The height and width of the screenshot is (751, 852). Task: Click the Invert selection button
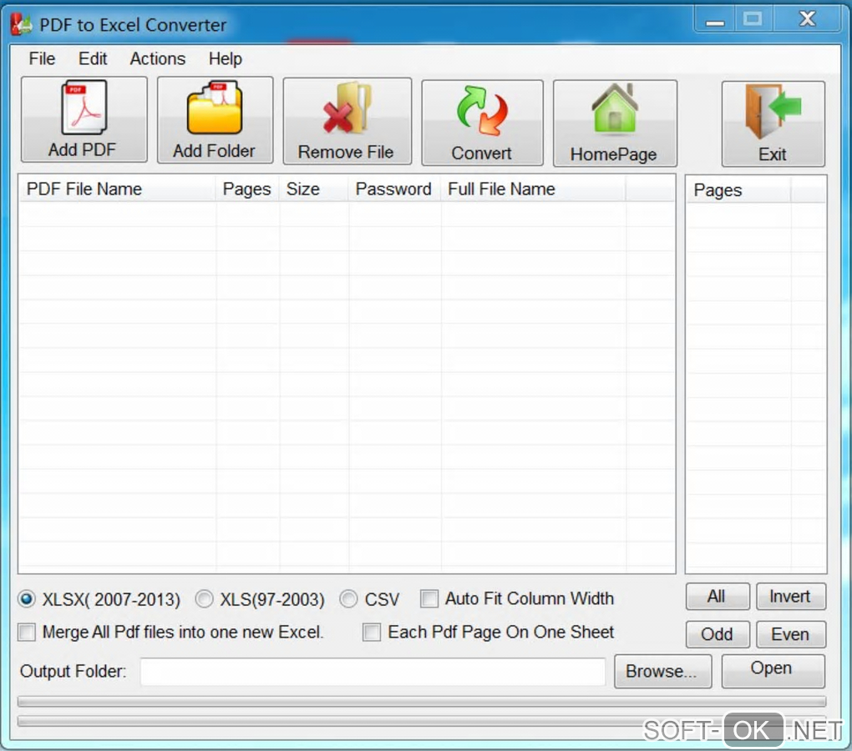pos(790,597)
